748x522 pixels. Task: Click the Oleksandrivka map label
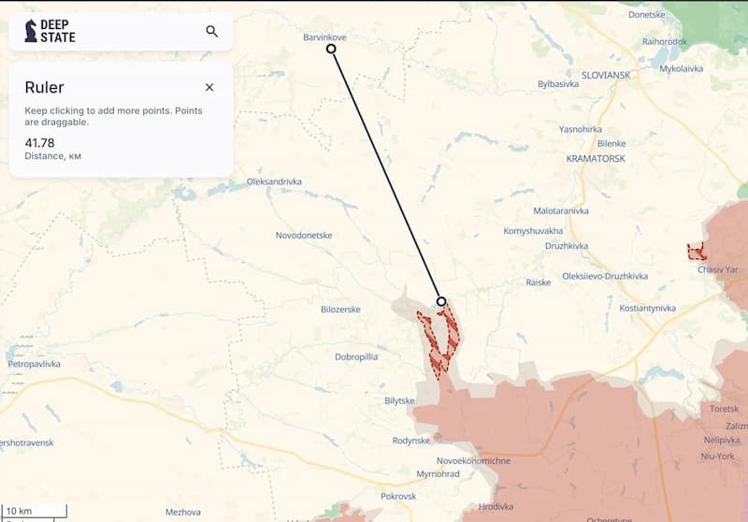(274, 181)
